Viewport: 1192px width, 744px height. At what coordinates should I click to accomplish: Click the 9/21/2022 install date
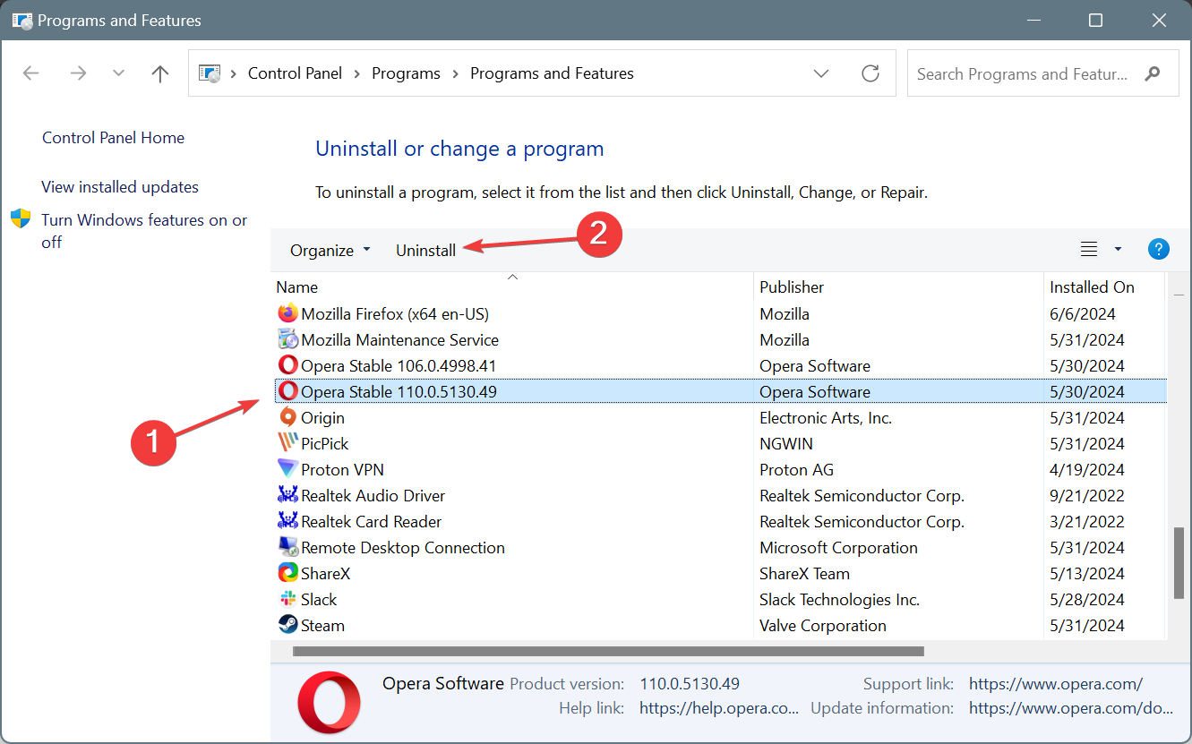pyautogui.click(x=1087, y=495)
